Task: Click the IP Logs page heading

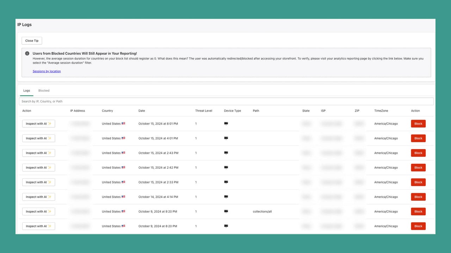Action: 25,25
